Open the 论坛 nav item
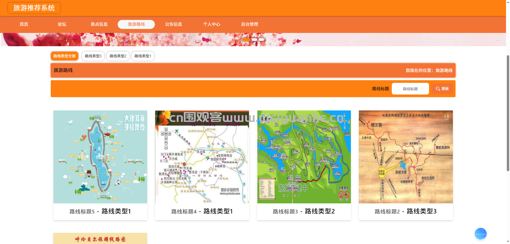 pos(62,24)
